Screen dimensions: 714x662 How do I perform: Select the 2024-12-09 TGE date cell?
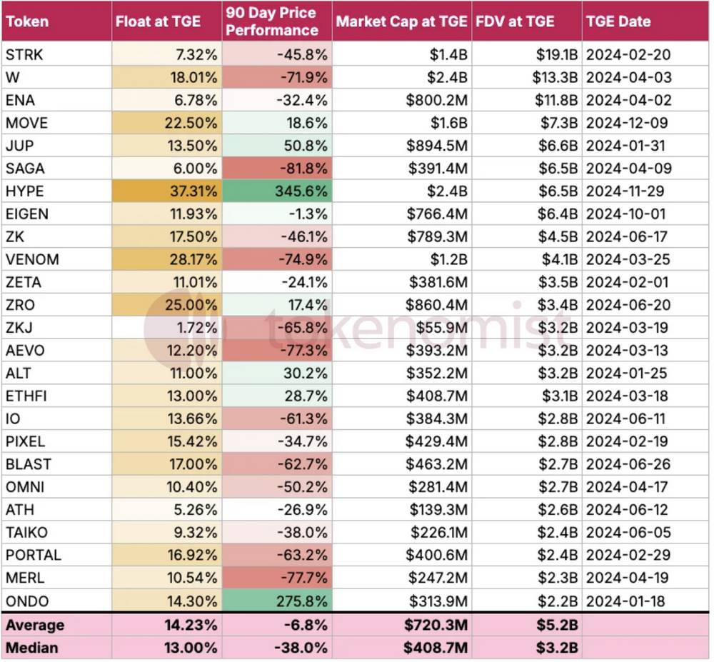tap(628, 123)
